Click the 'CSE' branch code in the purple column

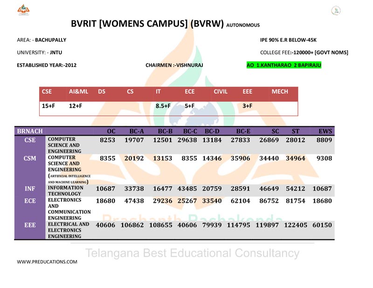tap(30, 140)
